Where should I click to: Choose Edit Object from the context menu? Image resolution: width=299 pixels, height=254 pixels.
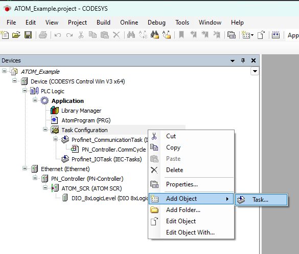coord(191,221)
